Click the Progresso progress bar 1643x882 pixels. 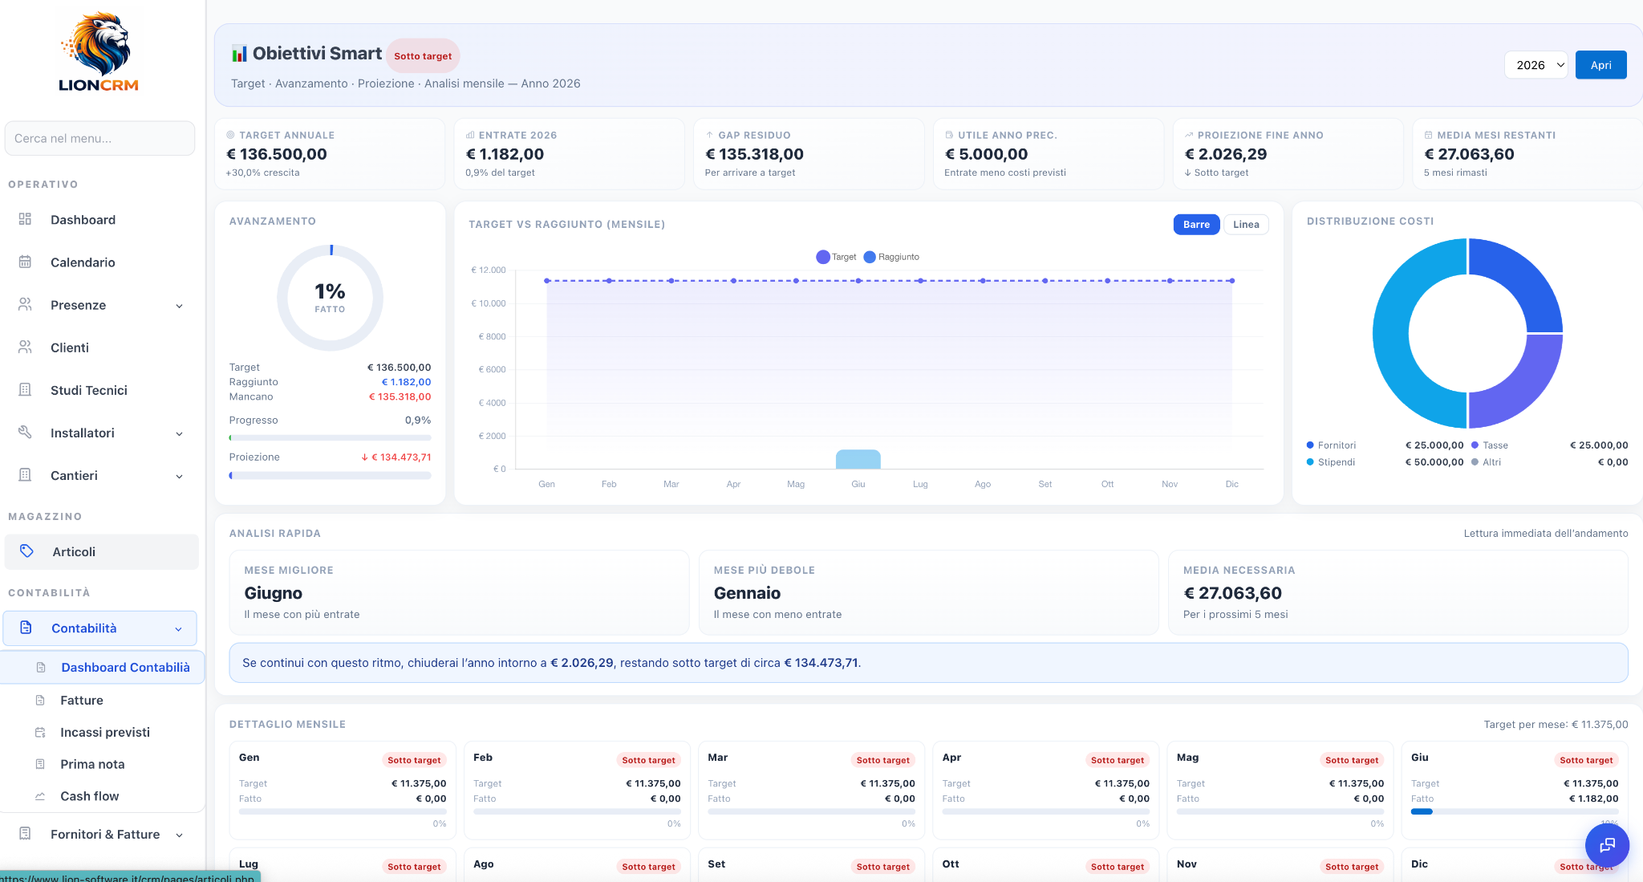tap(330, 438)
